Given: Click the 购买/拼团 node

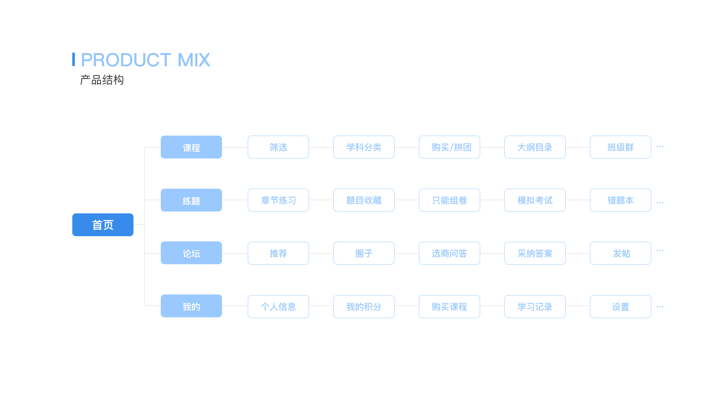Looking at the screenshot, I should click(450, 147).
